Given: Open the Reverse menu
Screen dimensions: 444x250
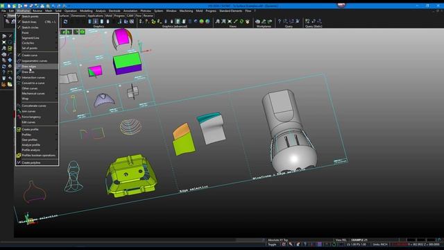Looking at the screenshot, I should coord(37,11).
